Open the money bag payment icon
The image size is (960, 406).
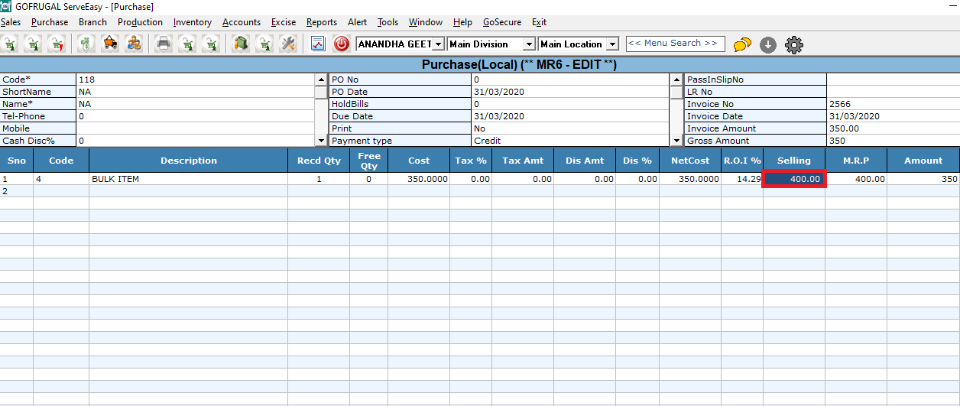pos(86,44)
